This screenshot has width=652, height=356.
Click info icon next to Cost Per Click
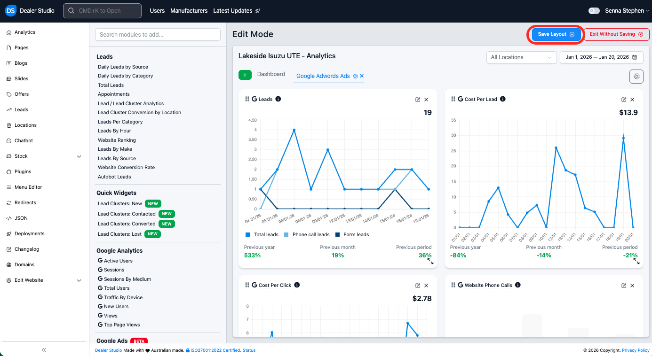tap(297, 285)
